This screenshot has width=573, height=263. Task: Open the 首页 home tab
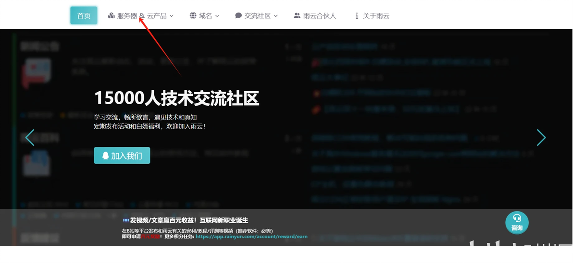click(84, 16)
